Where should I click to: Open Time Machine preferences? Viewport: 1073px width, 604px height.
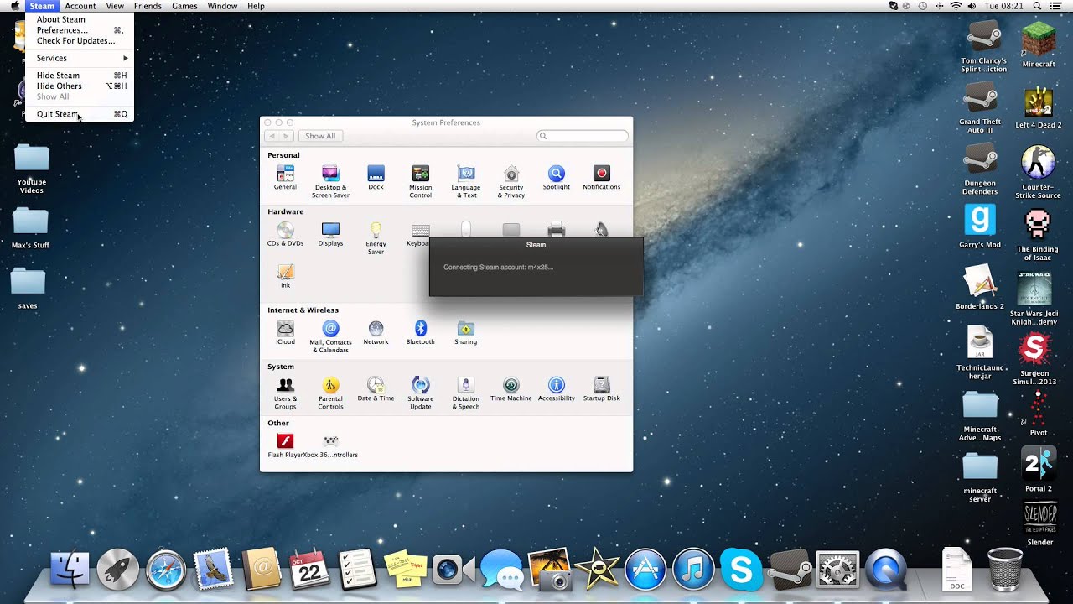(x=511, y=388)
